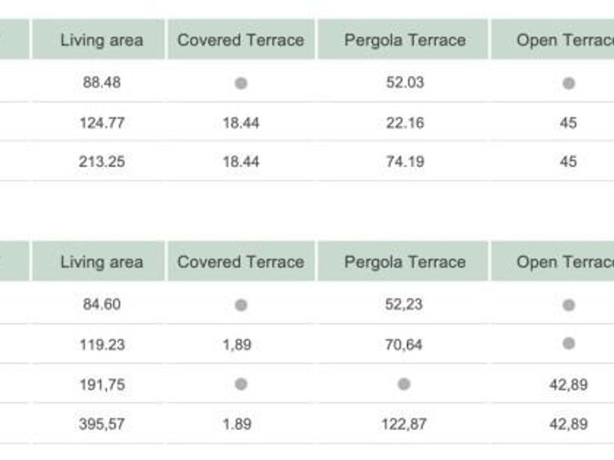The image size is (614, 460).
Task: Select the 191,75 living area cell
Action: [102, 385]
